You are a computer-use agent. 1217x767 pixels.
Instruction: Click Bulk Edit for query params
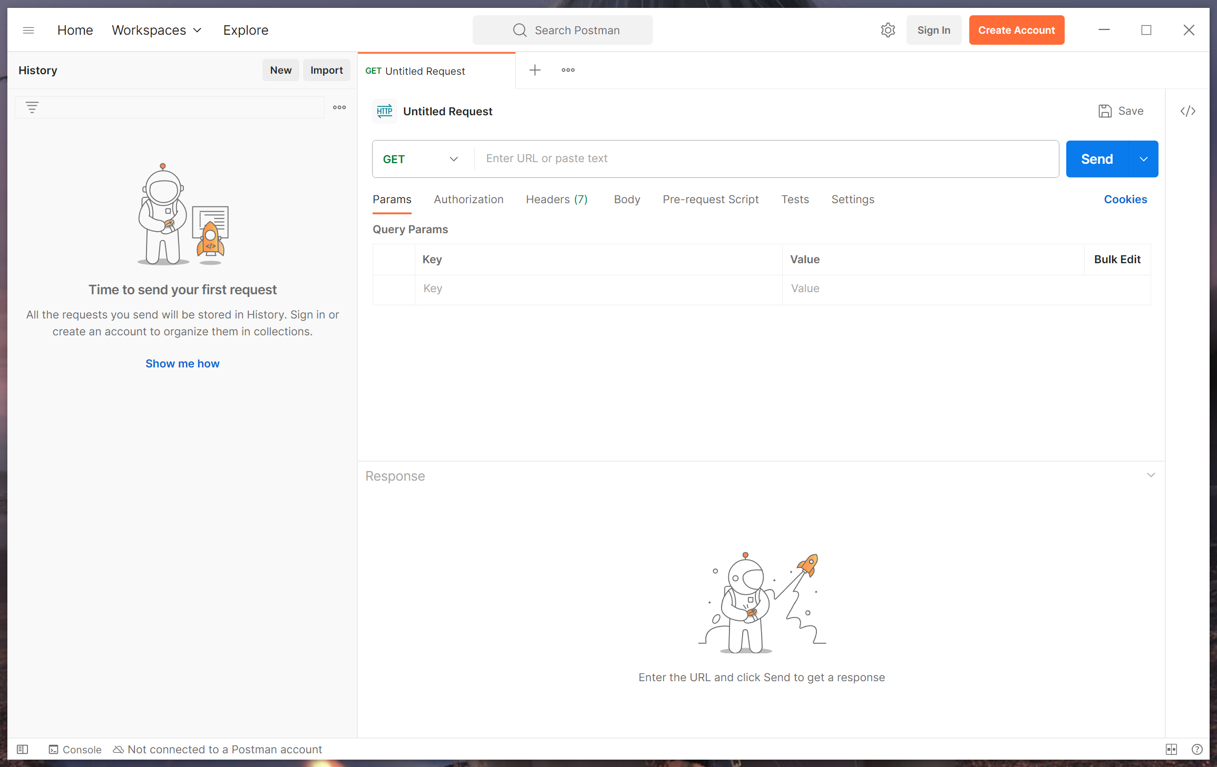coord(1117,260)
